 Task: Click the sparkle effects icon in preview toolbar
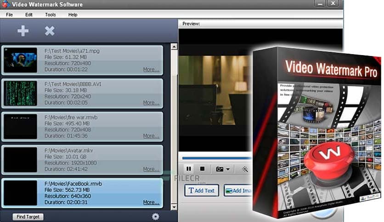click(x=245, y=169)
